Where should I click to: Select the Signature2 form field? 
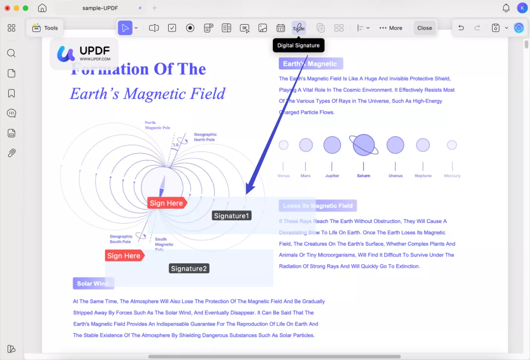(x=189, y=269)
